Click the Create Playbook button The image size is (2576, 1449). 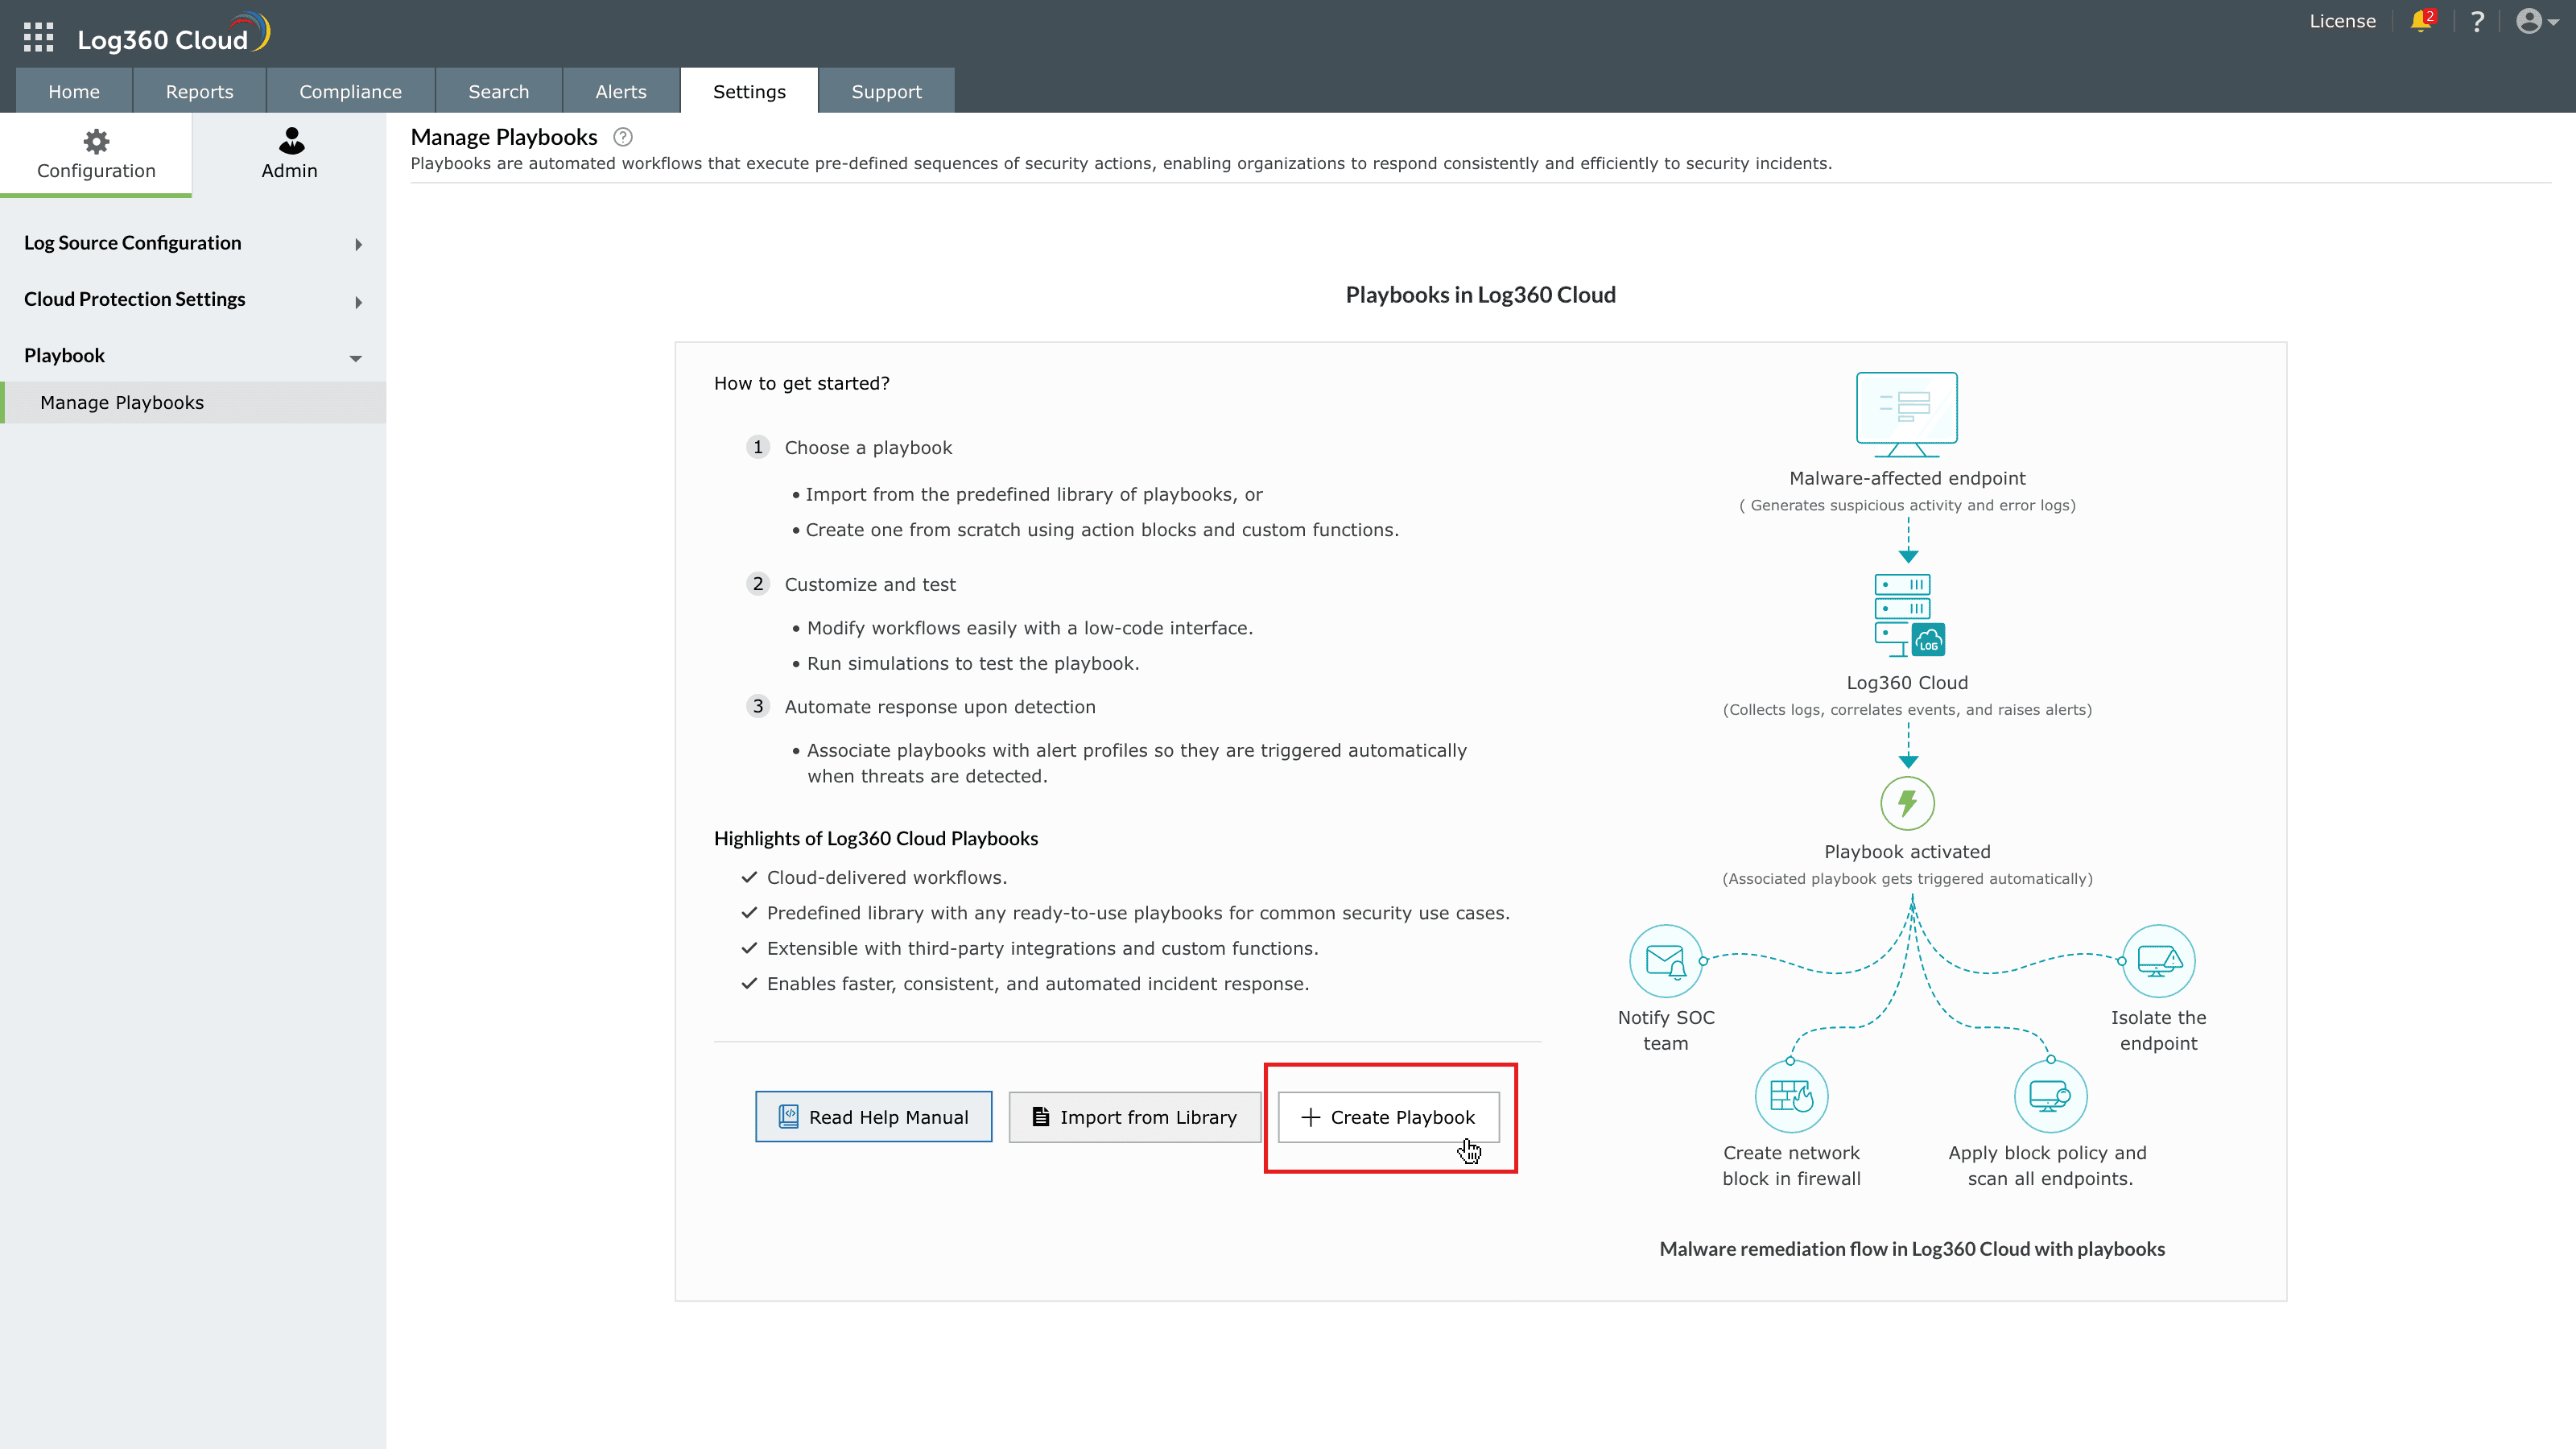(1388, 1117)
